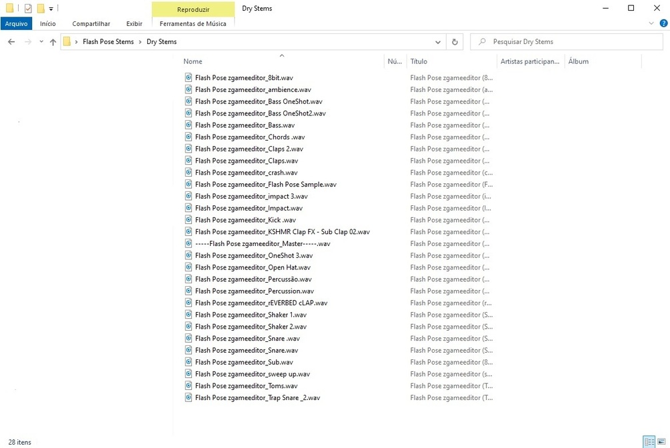Select Flash Pose zgameeditor_Percussion.wav
670x448 pixels.
coord(254,291)
